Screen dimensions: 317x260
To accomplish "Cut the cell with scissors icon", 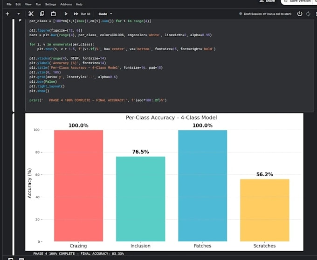I will point(31,13).
